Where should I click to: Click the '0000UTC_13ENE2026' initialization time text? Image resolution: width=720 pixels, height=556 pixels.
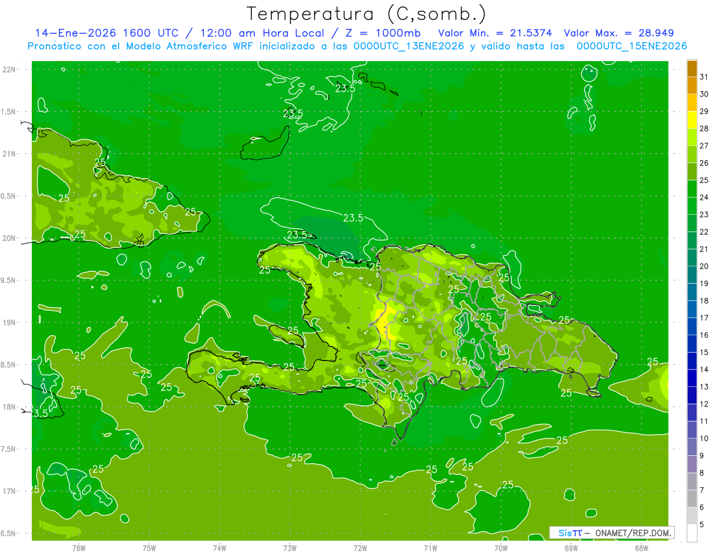coord(409,46)
